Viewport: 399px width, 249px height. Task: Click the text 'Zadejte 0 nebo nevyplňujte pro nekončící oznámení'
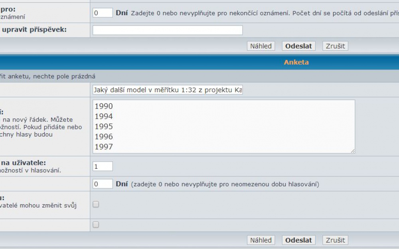210,13
